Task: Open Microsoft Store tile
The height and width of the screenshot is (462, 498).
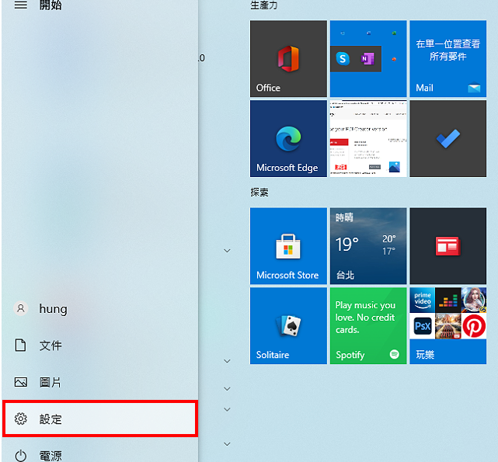Action: coord(288,246)
